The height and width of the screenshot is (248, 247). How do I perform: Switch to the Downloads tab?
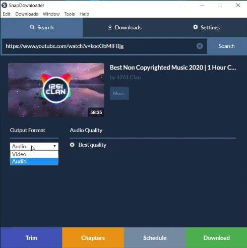pyautogui.click(x=125, y=27)
